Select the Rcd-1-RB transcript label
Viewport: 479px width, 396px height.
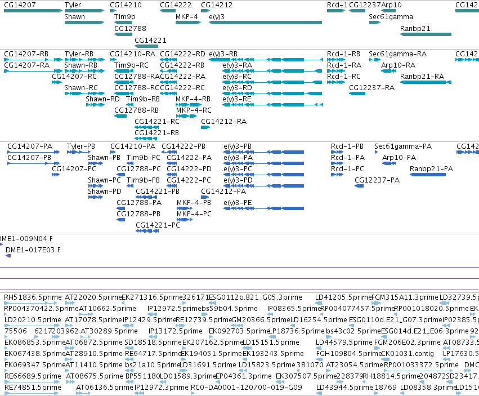pos(343,54)
